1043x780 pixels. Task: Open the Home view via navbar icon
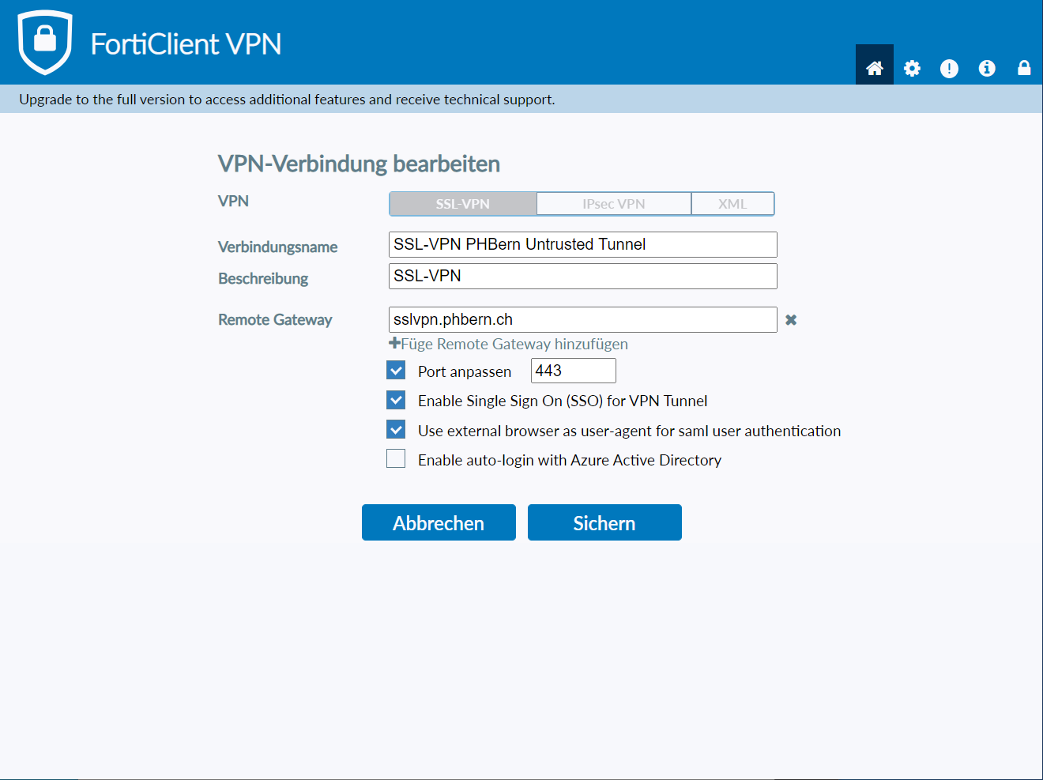click(x=874, y=67)
